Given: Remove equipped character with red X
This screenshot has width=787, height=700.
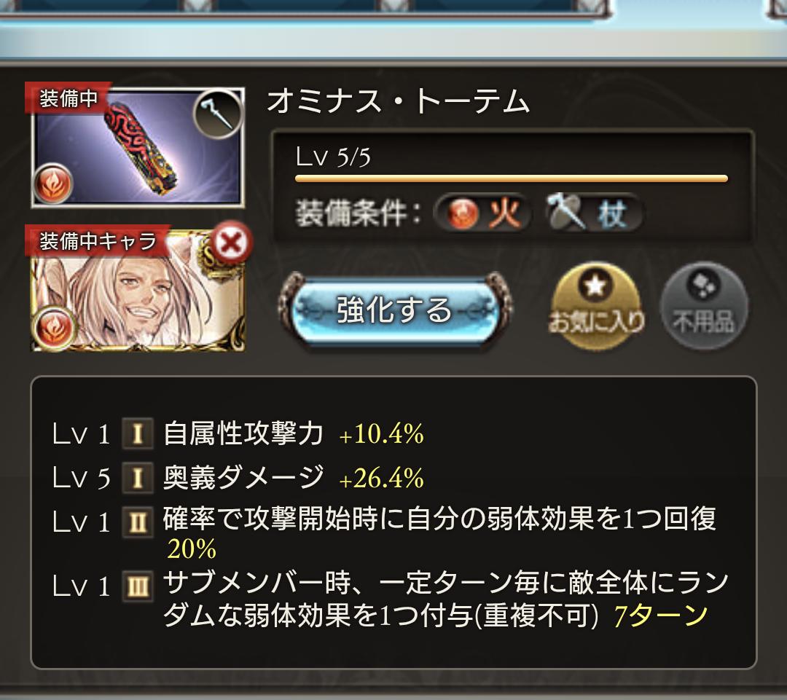Looking at the screenshot, I should 231,243.
